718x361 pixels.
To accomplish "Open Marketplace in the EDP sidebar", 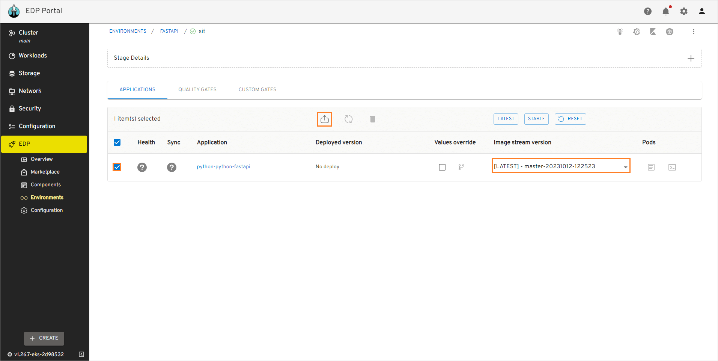I will click(45, 172).
